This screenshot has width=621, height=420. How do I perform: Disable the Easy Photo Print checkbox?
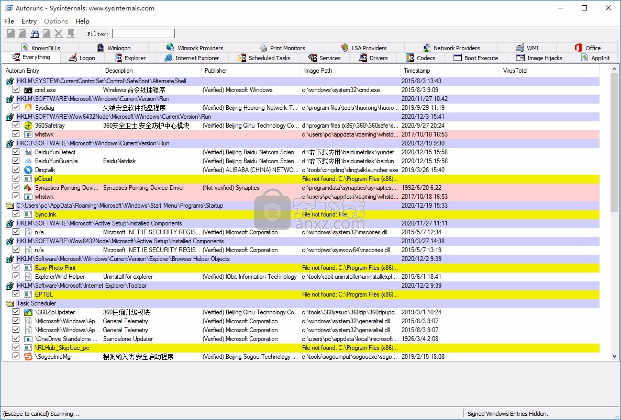click(16, 267)
